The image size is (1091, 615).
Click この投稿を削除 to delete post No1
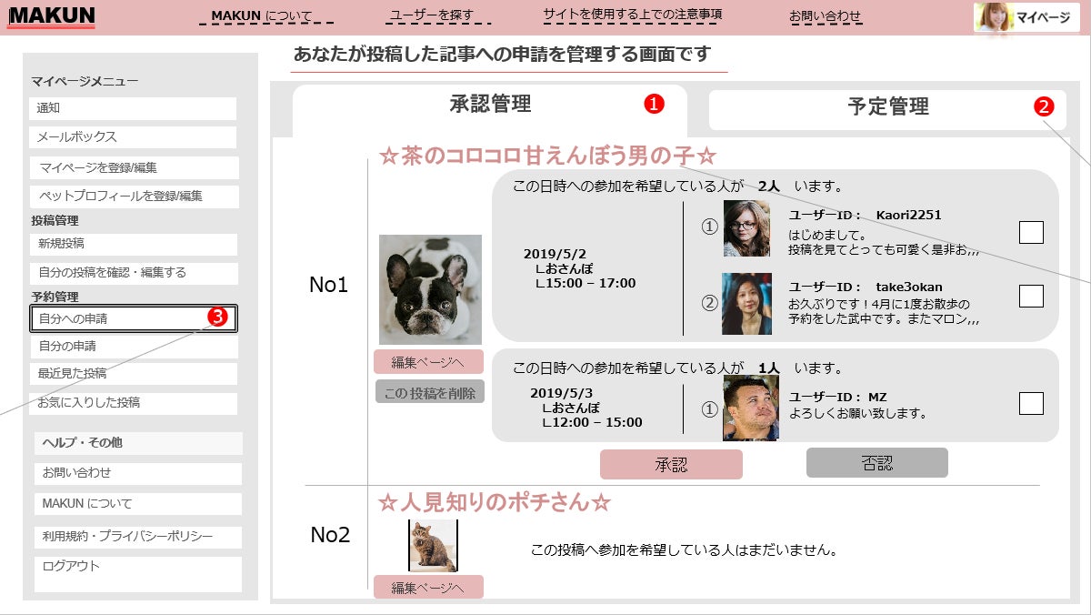pos(429,392)
